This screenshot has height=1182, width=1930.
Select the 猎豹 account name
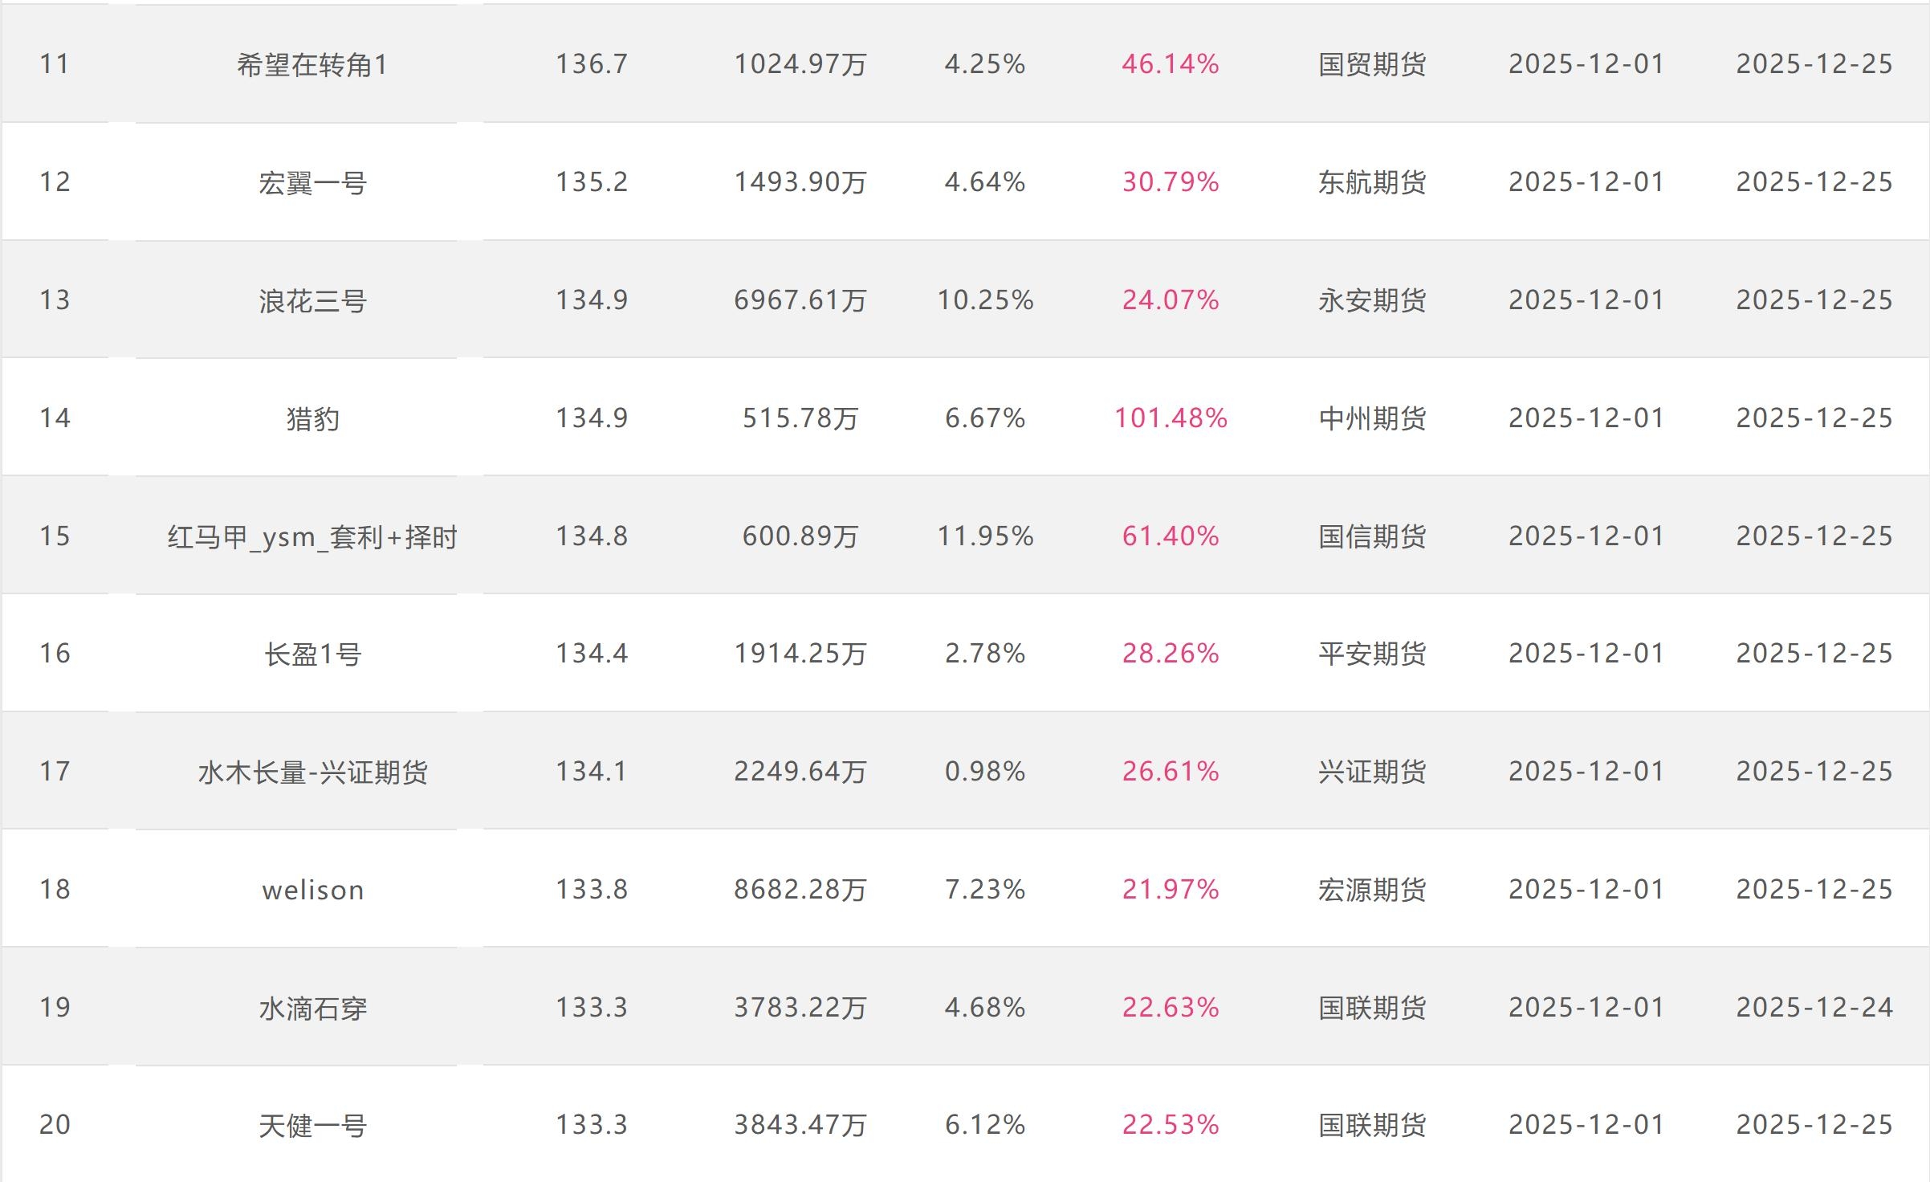312,418
